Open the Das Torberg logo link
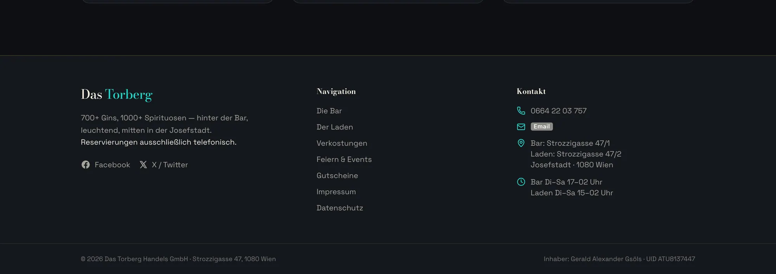 (117, 95)
